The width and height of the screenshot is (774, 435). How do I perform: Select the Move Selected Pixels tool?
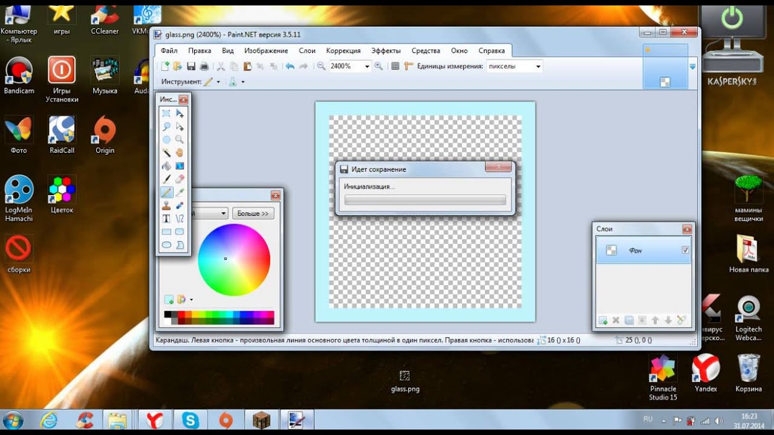click(180, 113)
